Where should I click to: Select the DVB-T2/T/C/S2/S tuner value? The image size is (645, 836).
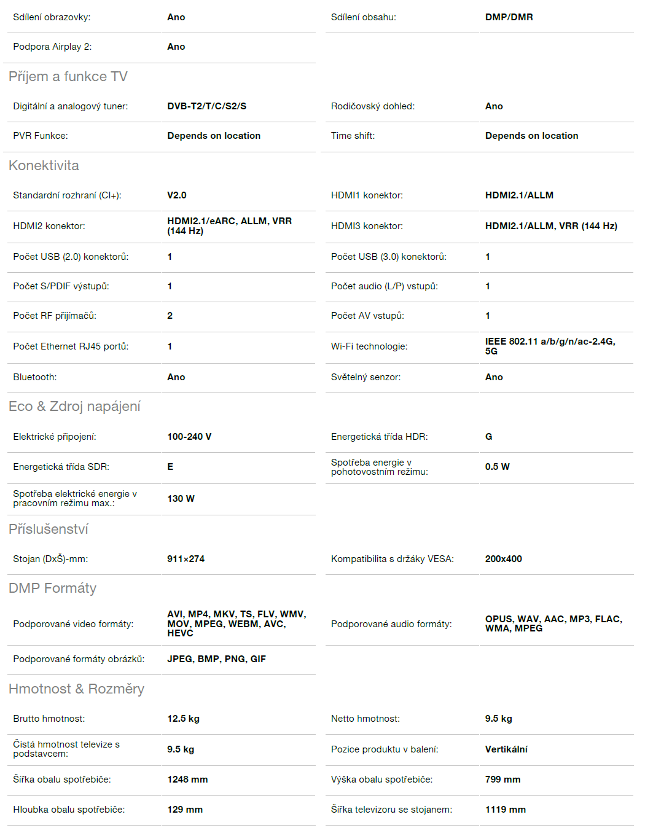pyautogui.click(x=206, y=106)
